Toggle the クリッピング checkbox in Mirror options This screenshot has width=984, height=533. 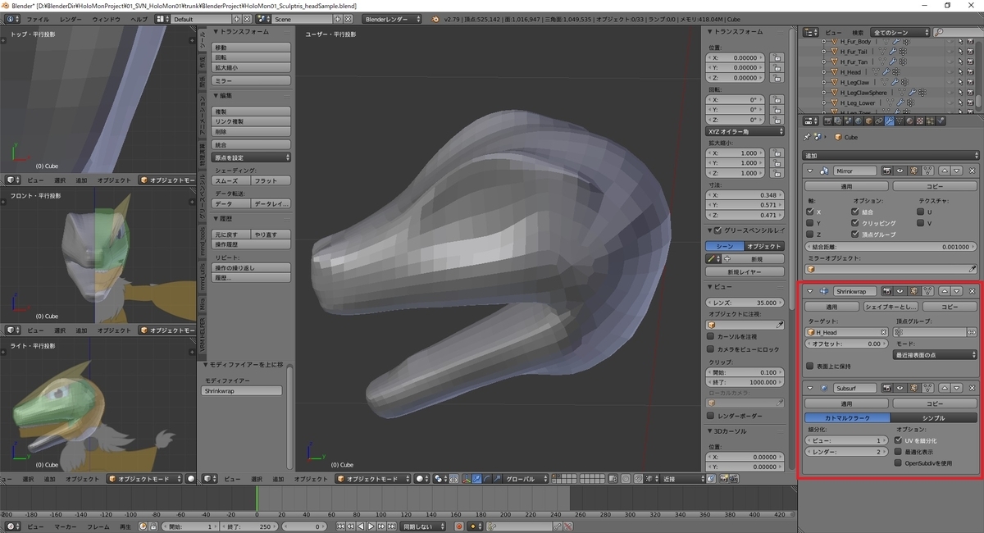[x=856, y=223]
